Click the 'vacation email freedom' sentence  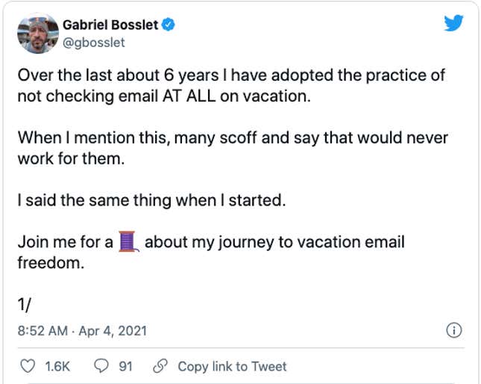click(x=211, y=253)
